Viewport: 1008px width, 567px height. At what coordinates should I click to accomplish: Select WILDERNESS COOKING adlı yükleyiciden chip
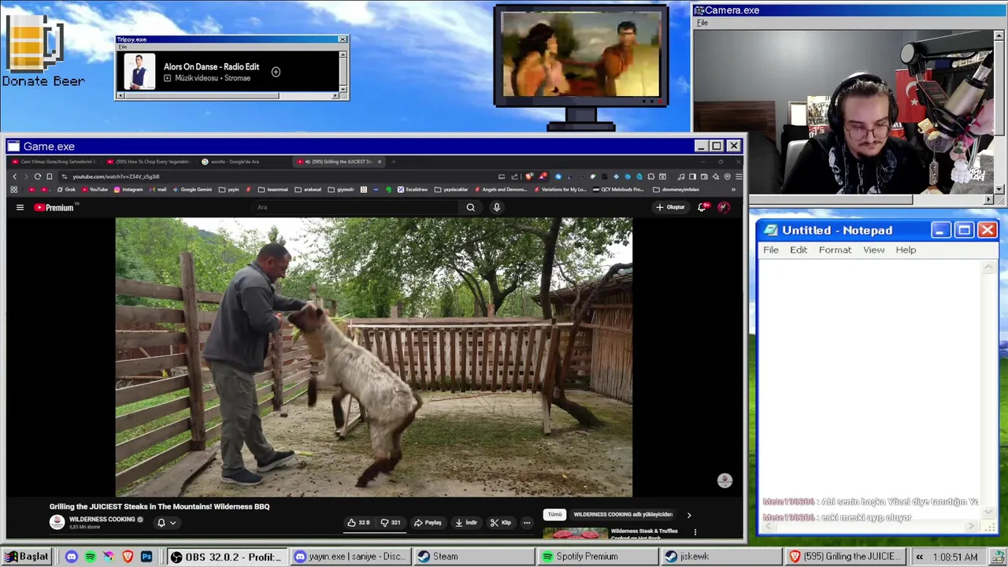623,514
